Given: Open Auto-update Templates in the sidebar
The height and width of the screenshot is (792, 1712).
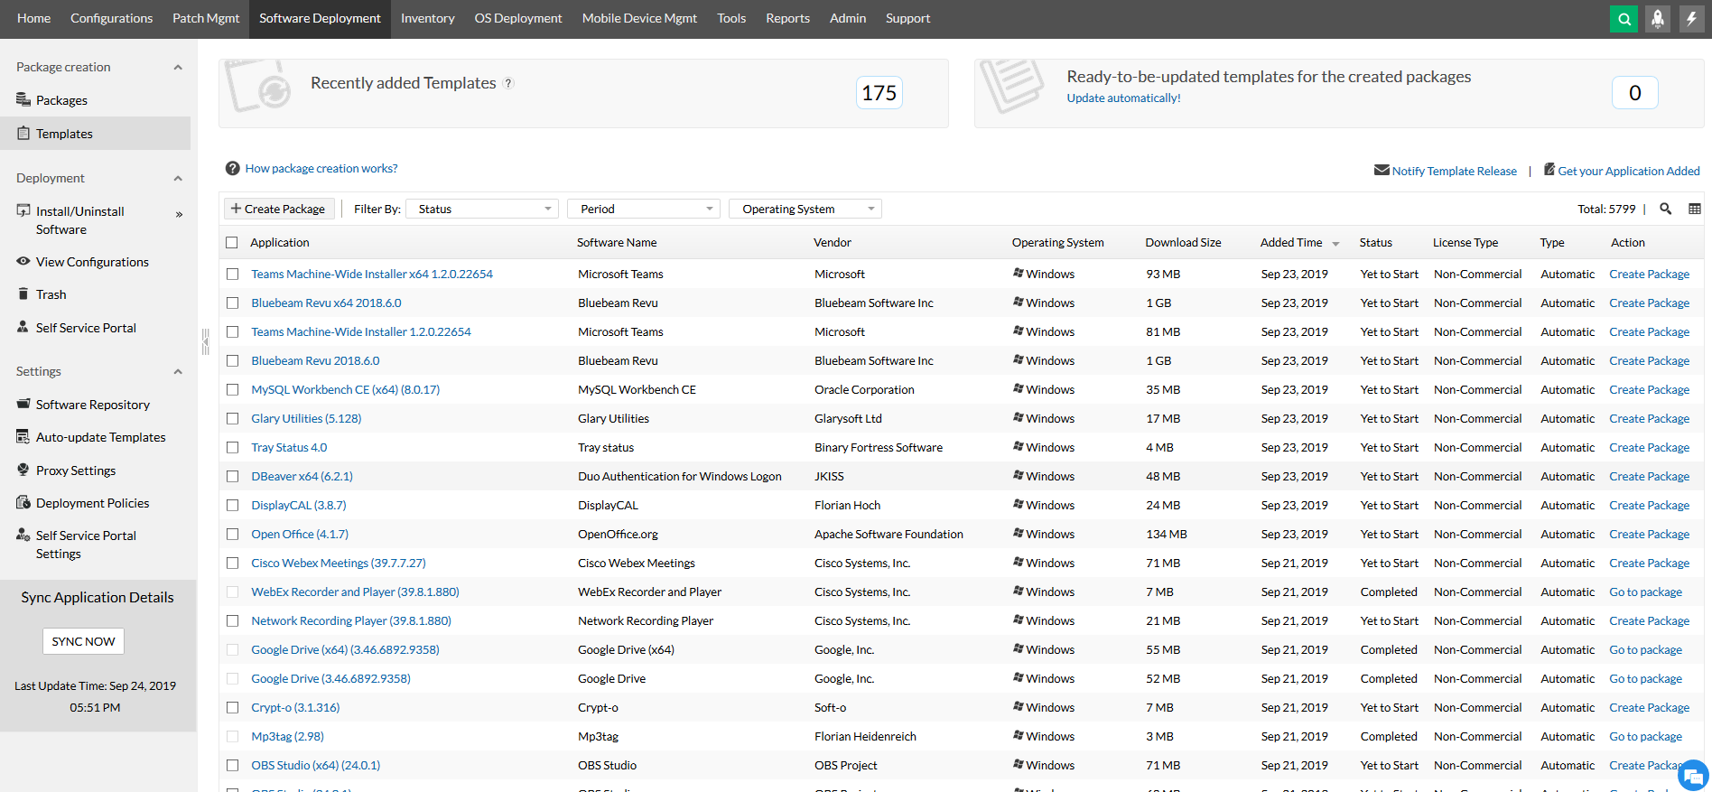Looking at the screenshot, I should coord(100,437).
